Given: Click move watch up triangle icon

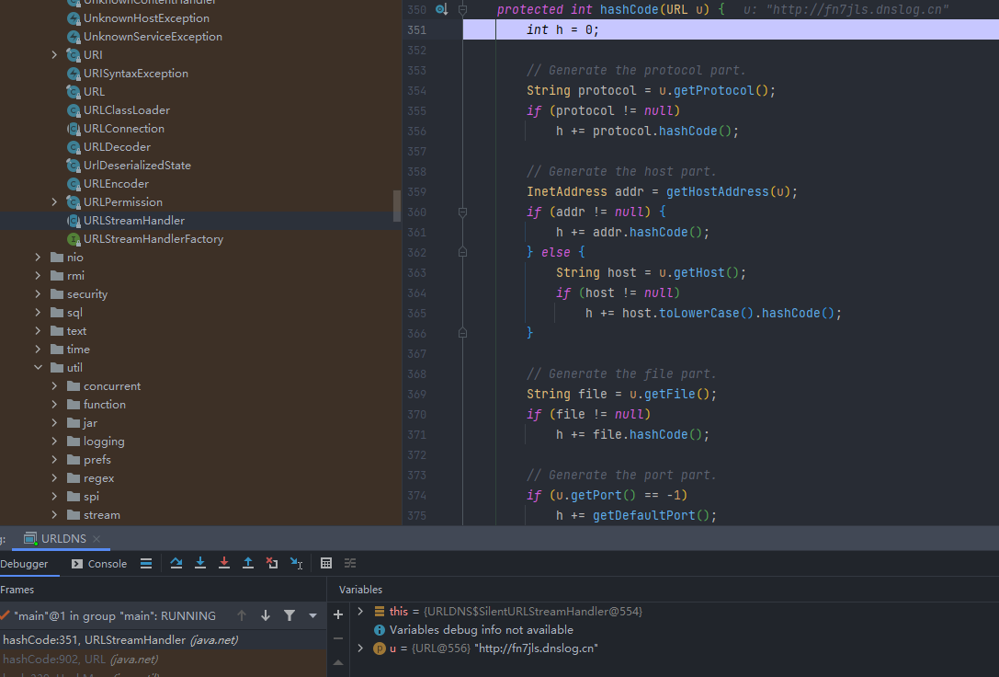Looking at the screenshot, I should (x=338, y=663).
